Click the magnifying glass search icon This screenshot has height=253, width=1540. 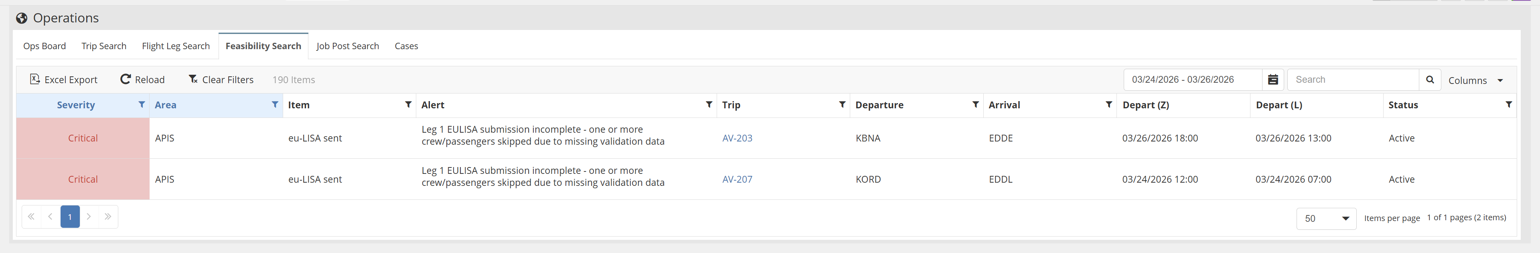(x=1429, y=80)
